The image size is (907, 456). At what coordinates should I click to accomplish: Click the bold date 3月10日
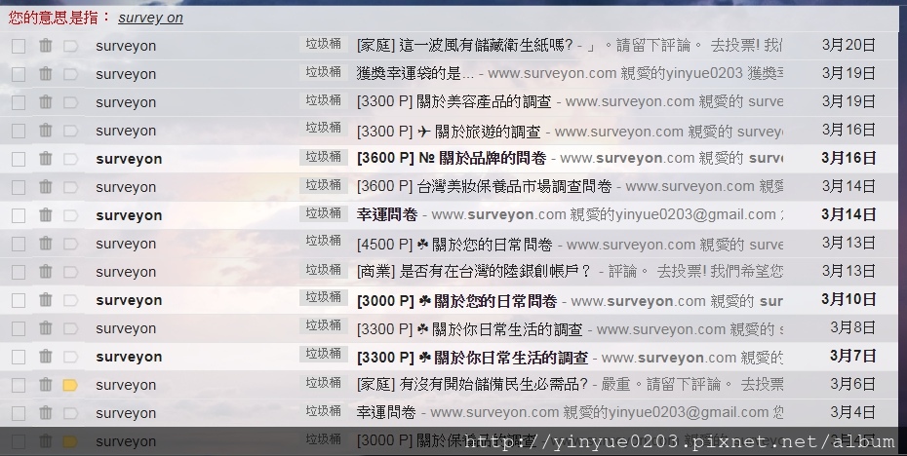848,300
